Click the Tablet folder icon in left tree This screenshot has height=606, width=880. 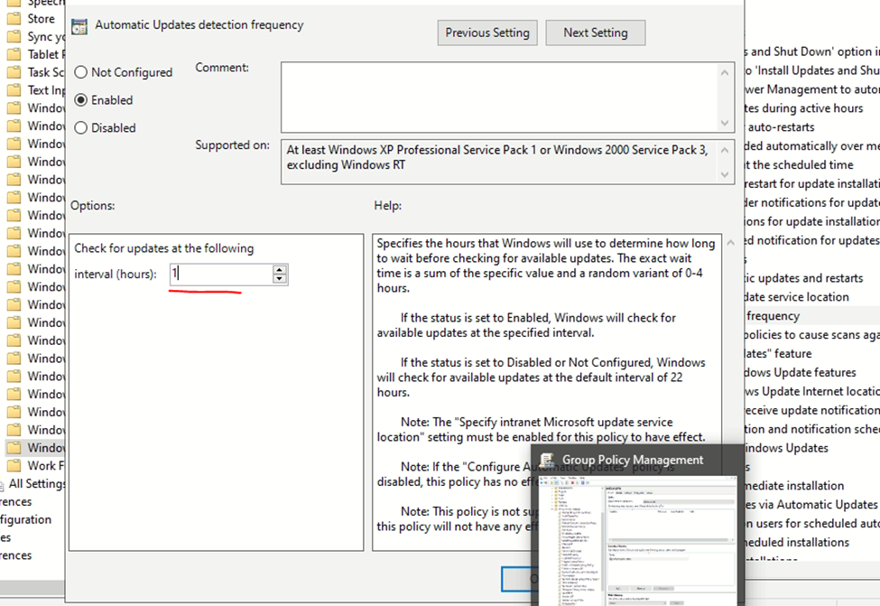click(x=14, y=54)
